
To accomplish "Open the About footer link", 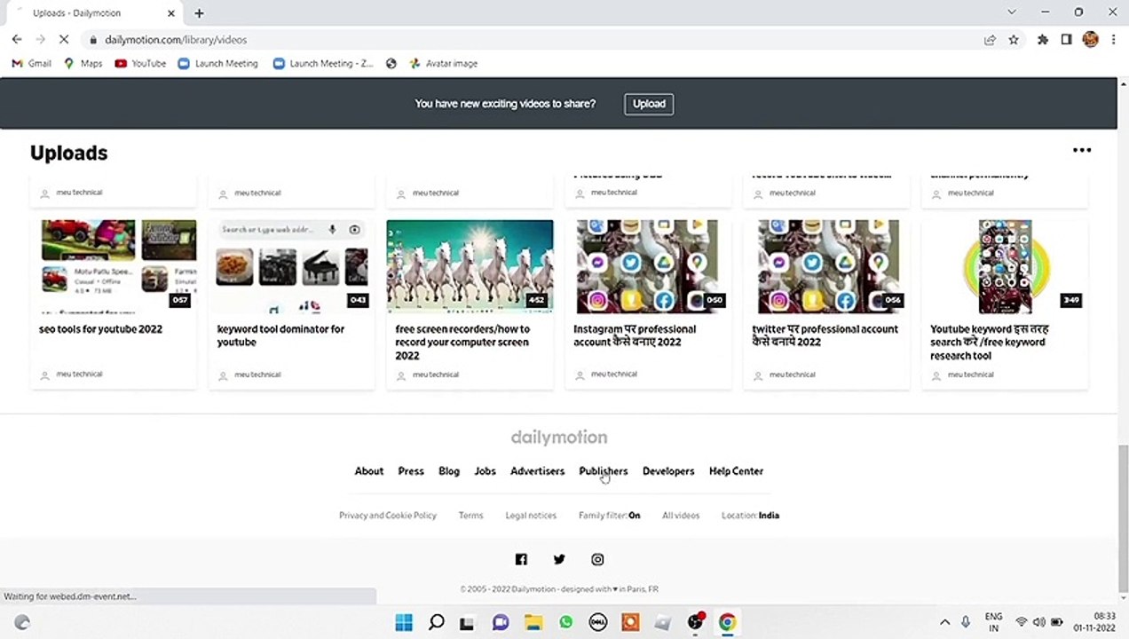I will [x=369, y=471].
